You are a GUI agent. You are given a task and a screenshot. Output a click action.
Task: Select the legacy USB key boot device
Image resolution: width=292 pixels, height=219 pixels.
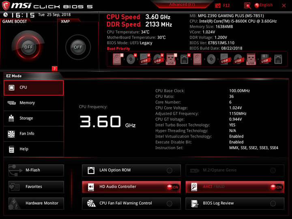click(251, 59)
